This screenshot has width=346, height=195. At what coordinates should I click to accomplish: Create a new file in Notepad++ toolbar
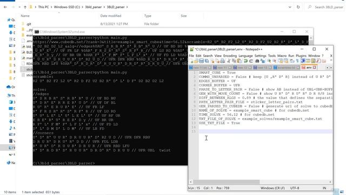click(x=191, y=61)
